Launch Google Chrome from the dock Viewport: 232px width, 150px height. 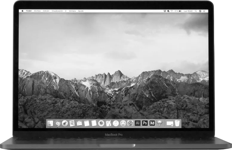tap(58, 123)
